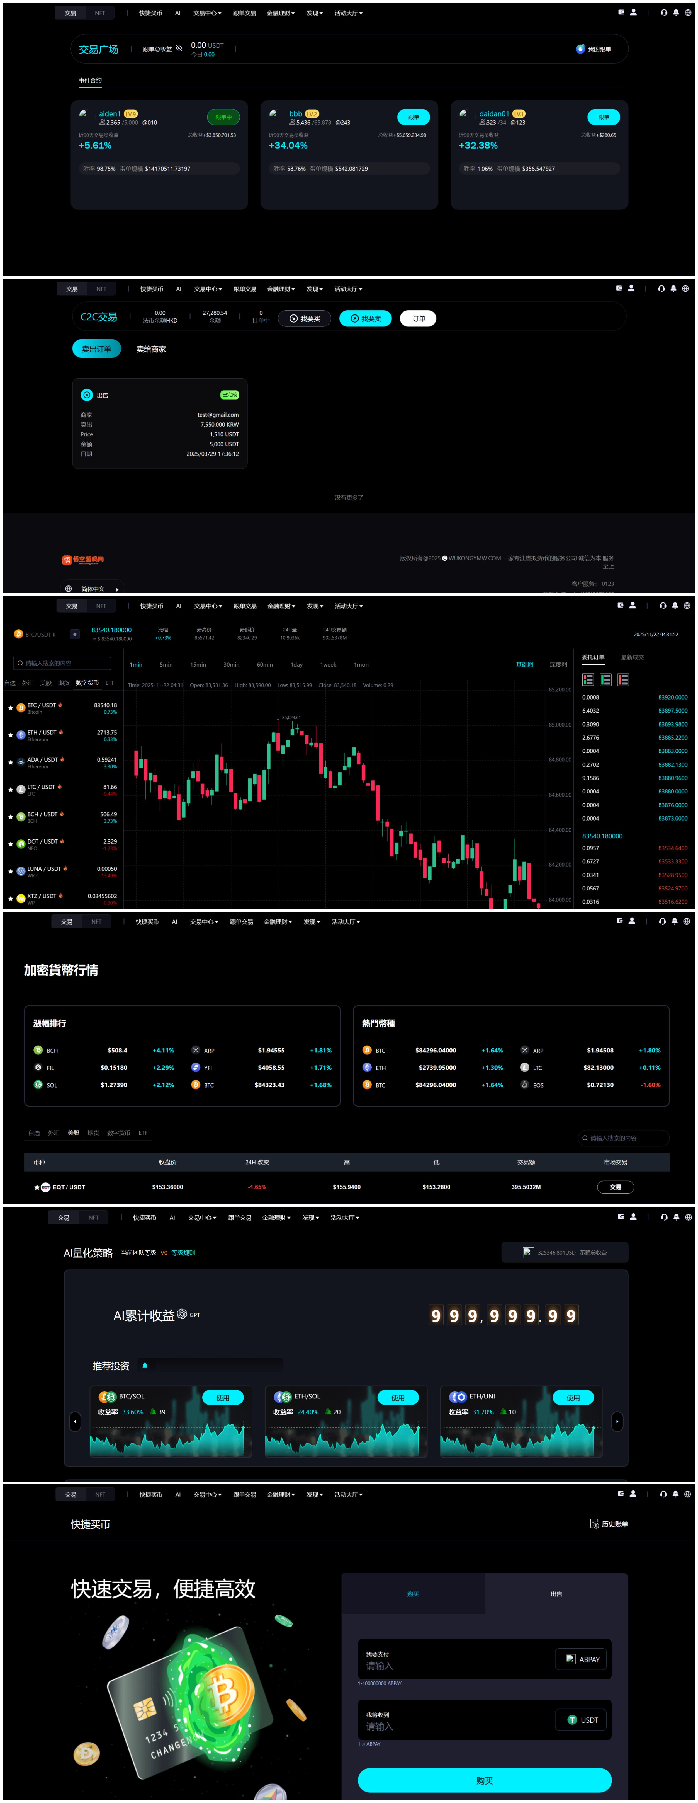Open 我的跟单 with the avatar icon
Viewport: 698px width, 1803px height.
[580, 49]
